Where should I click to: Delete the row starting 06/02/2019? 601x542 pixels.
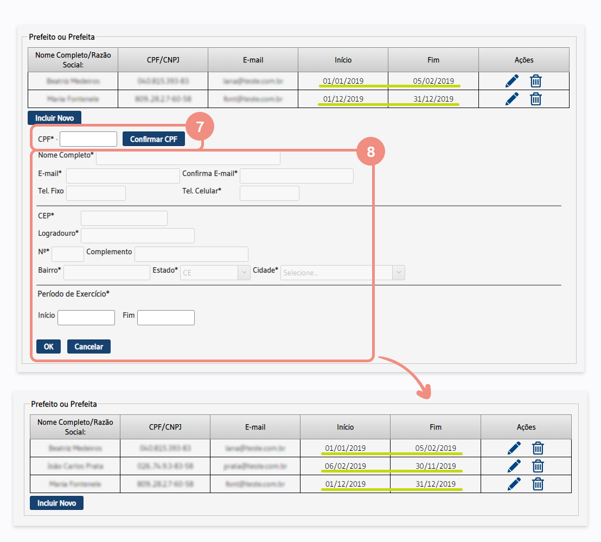tap(538, 466)
